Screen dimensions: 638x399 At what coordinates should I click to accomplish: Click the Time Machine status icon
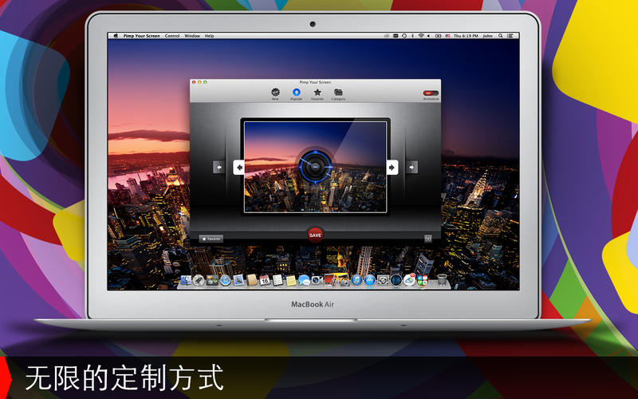[x=404, y=36]
